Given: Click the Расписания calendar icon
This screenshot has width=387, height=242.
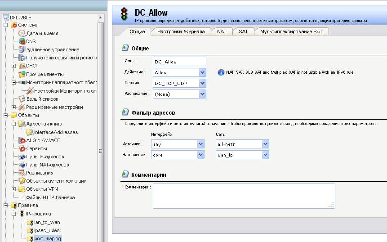Looking at the screenshot, I should (x=22, y=173).
